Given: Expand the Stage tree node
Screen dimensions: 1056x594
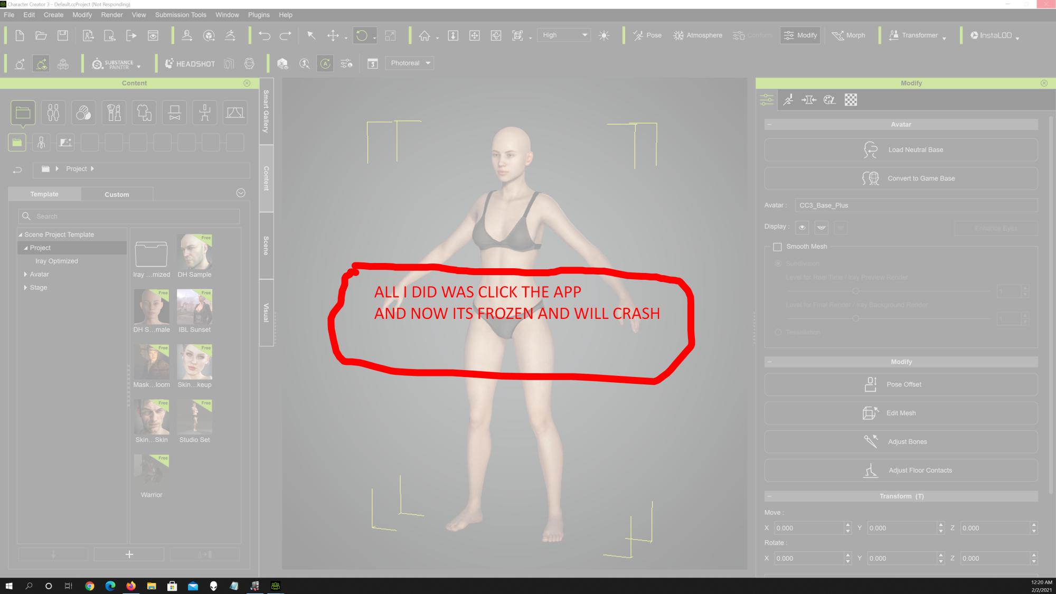Looking at the screenshot, I should coord(25,287).
